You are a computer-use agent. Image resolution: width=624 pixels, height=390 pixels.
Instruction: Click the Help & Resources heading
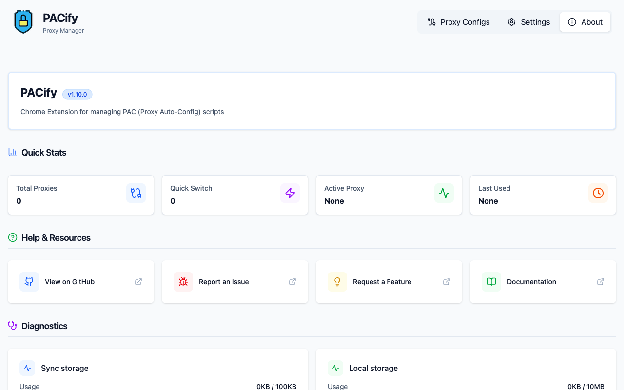56,237
